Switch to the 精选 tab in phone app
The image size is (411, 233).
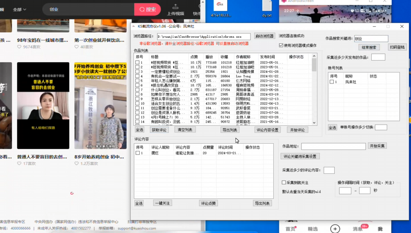312,229
